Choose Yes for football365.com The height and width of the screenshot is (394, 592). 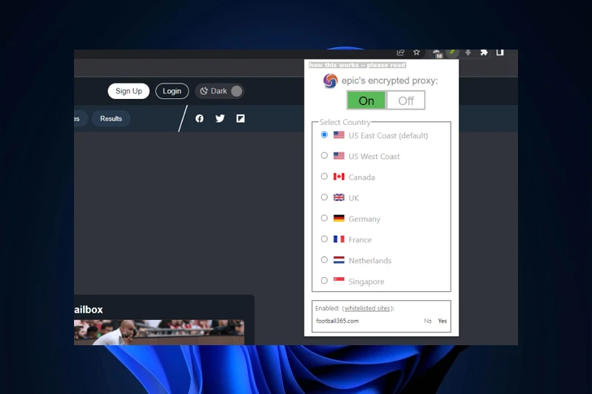point(442,321)
